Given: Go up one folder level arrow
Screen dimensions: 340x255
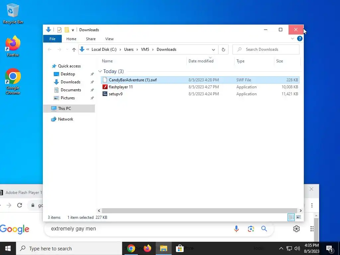Looking at the screenshot, I should [x=74, y=50].
